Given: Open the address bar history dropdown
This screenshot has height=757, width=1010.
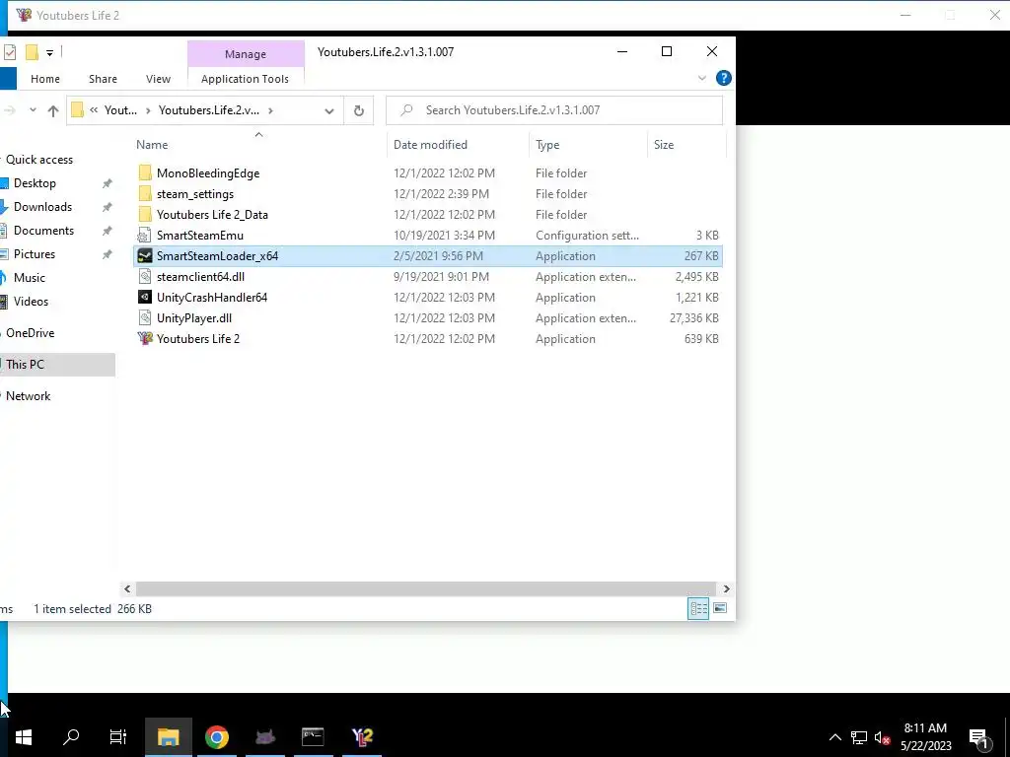Looking at the screenshot, I should coord(329,110).
